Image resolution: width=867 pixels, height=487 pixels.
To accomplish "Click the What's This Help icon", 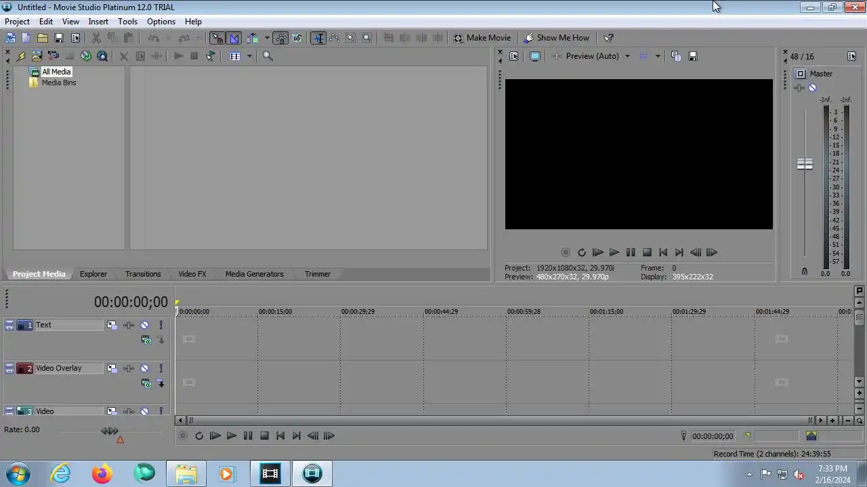I will point(608,38).
